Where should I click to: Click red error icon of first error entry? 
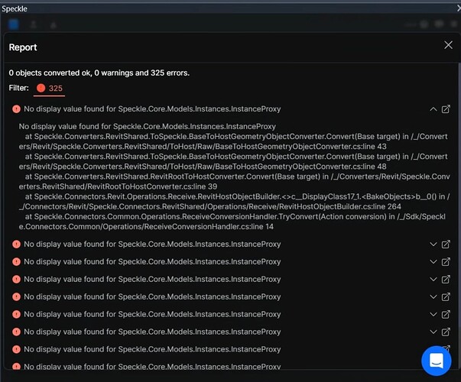click(16, 109)
